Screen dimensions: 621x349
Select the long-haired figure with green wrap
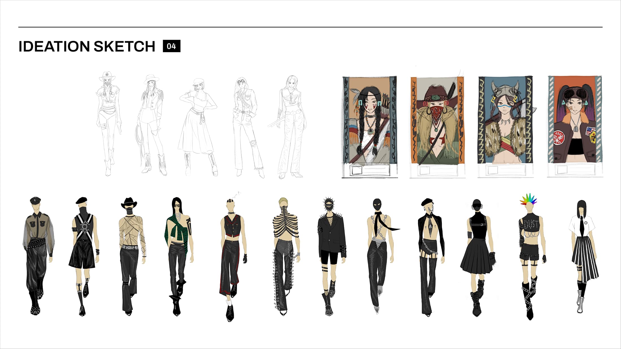[x=179, y=257]
